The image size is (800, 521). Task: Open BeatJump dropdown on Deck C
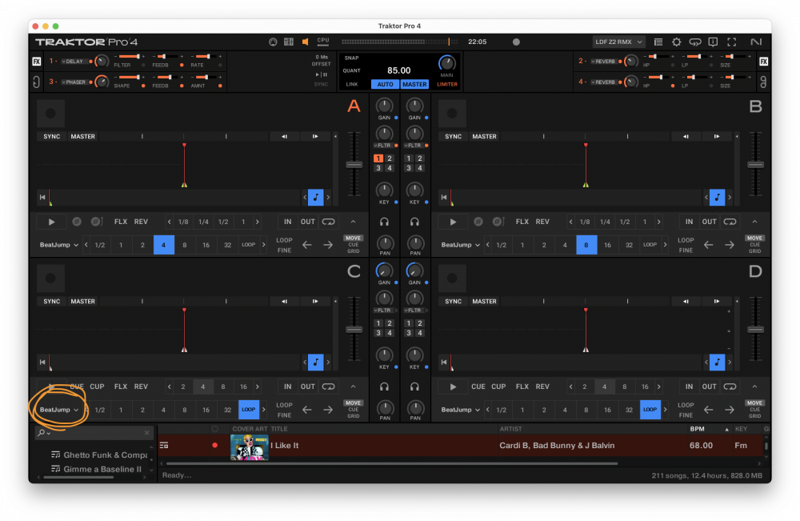(59, 410)
